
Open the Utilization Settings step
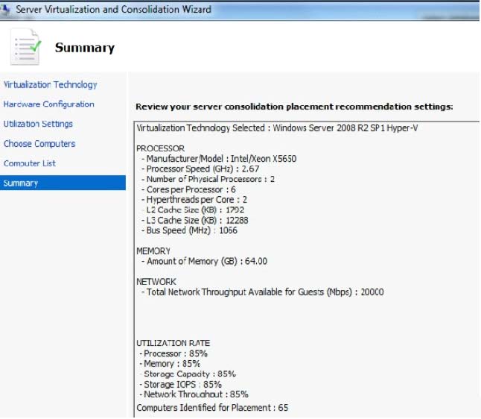(x=38, y=124)
